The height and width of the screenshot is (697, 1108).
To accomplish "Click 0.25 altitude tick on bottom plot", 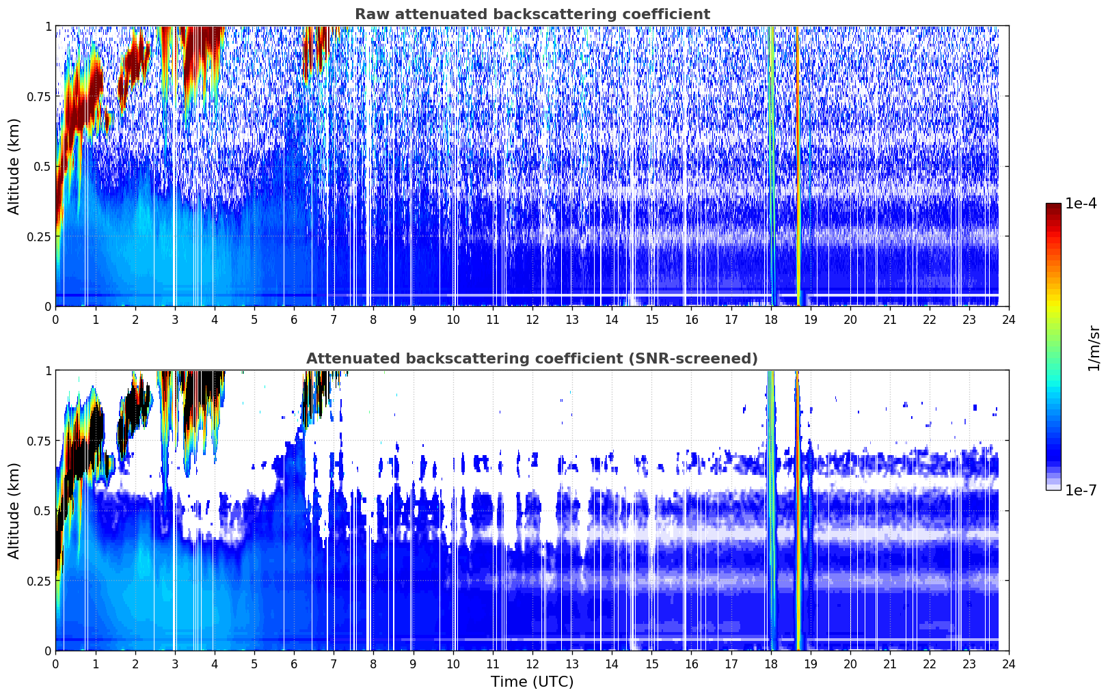I will click(x=39, y=581).
